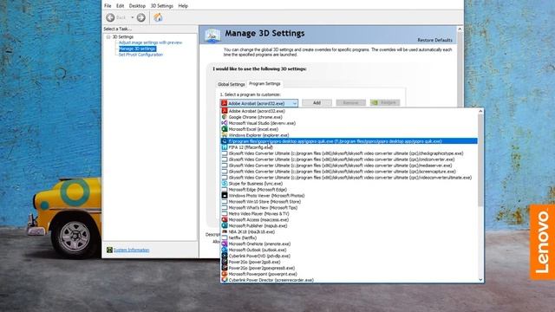Image resolution: width=555 pixels, height=312 pixels.
Task: Choose Google Chrome (chrome.exe) from the list
Action: [349, 117]
